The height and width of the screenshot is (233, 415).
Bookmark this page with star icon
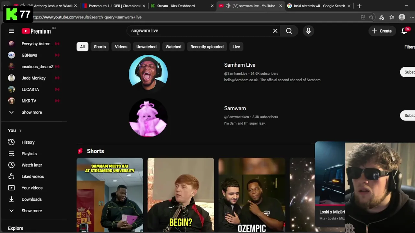pyautogui.click(x=371, y=17)
